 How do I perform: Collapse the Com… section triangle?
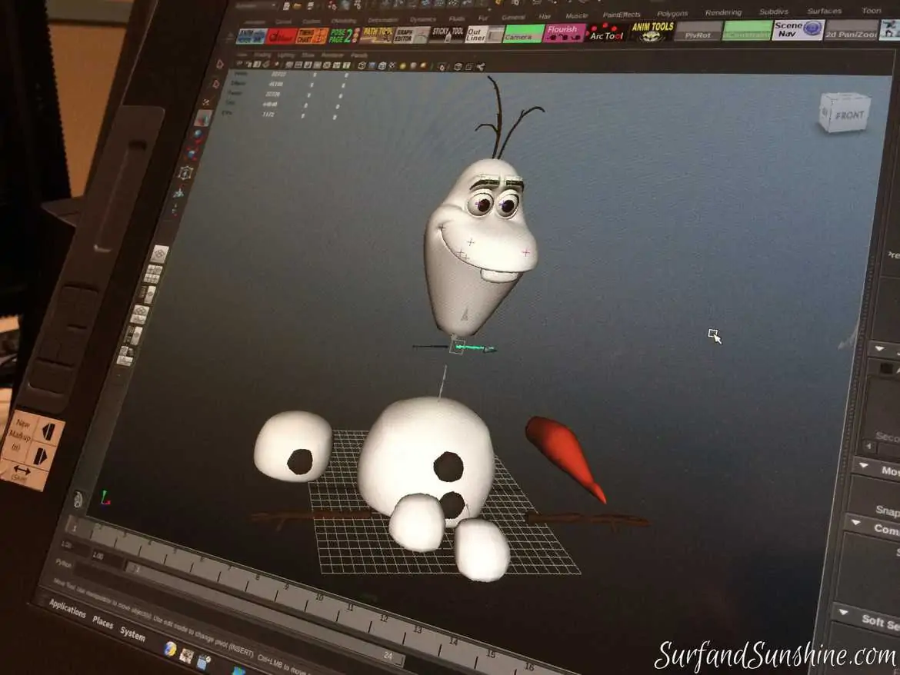pos(855,522)
